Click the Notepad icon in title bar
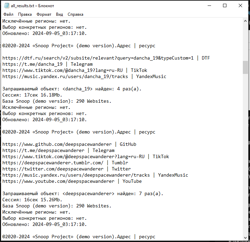 (6, 5)
